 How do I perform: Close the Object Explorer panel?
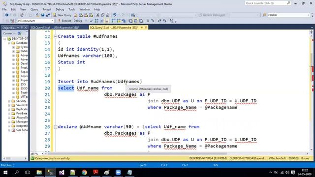point(26,28)
